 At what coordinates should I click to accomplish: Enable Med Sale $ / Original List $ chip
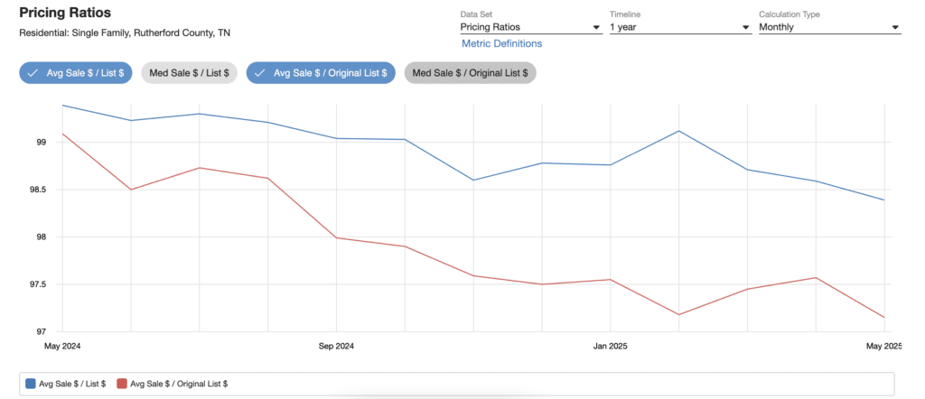tap(470, 73)
